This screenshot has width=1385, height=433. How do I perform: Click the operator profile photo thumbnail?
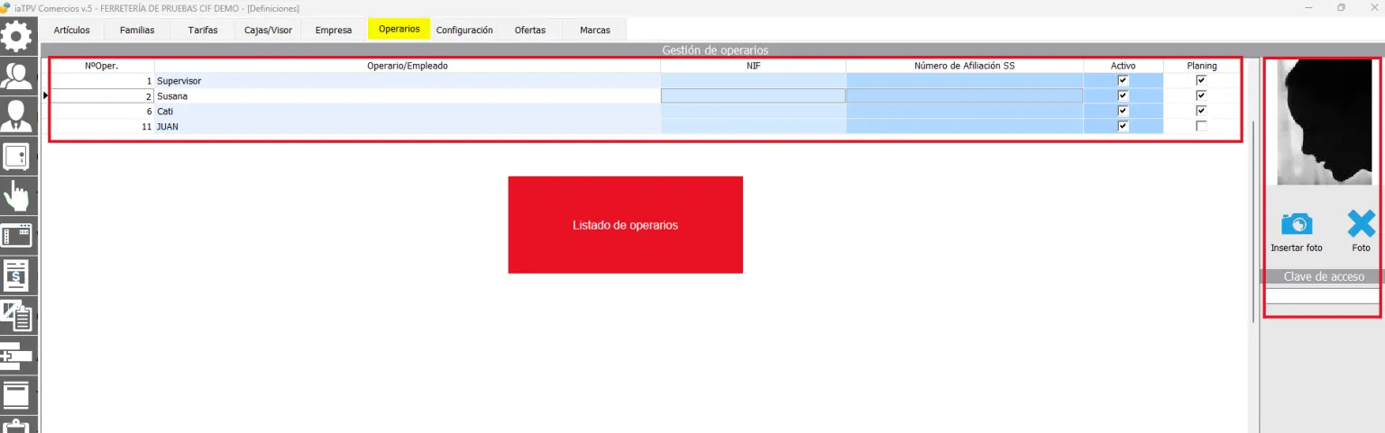click(x=1322, y=122)
